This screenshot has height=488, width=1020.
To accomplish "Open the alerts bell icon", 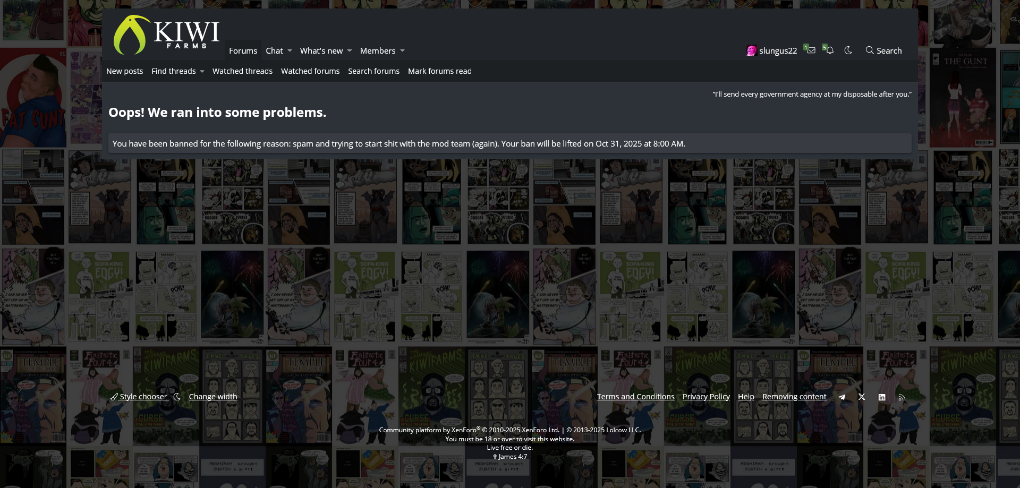I will 829,50.
